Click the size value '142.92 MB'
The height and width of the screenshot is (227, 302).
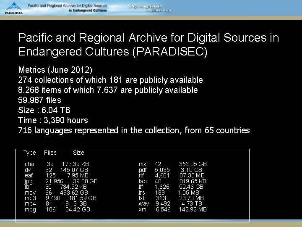pos(193,209)
